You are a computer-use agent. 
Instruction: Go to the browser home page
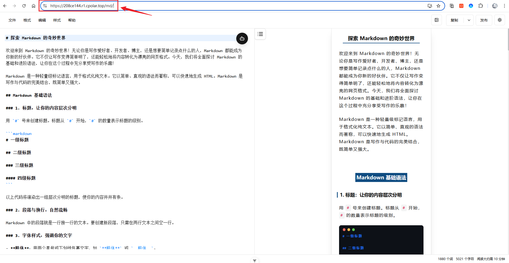click(34, 6)
